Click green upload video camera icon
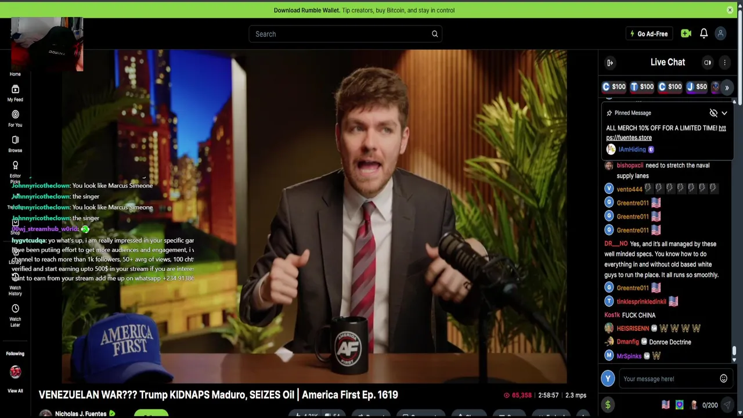Screen dimensions: 743x418 (686, 34)
